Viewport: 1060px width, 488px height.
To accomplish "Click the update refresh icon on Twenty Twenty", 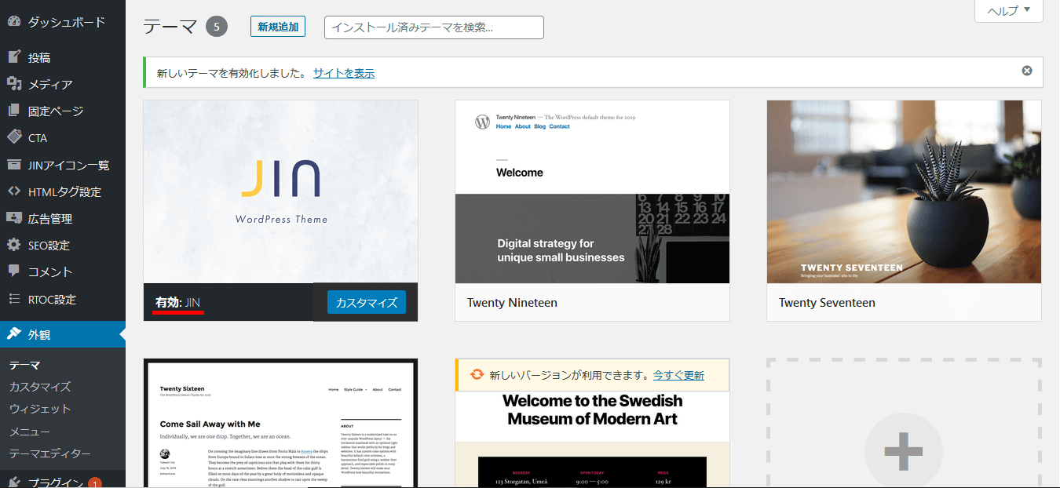I will [477, 375].
